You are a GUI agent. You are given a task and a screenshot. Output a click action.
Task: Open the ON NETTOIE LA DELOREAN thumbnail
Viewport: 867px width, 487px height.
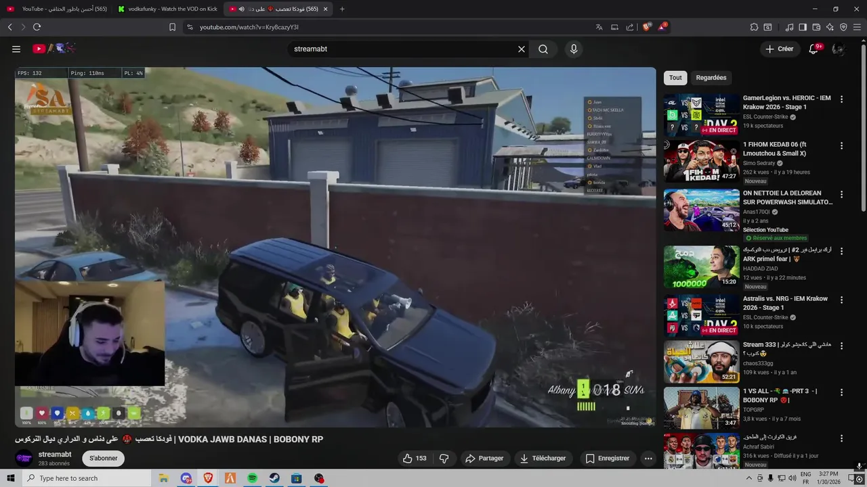coord(701,210)
